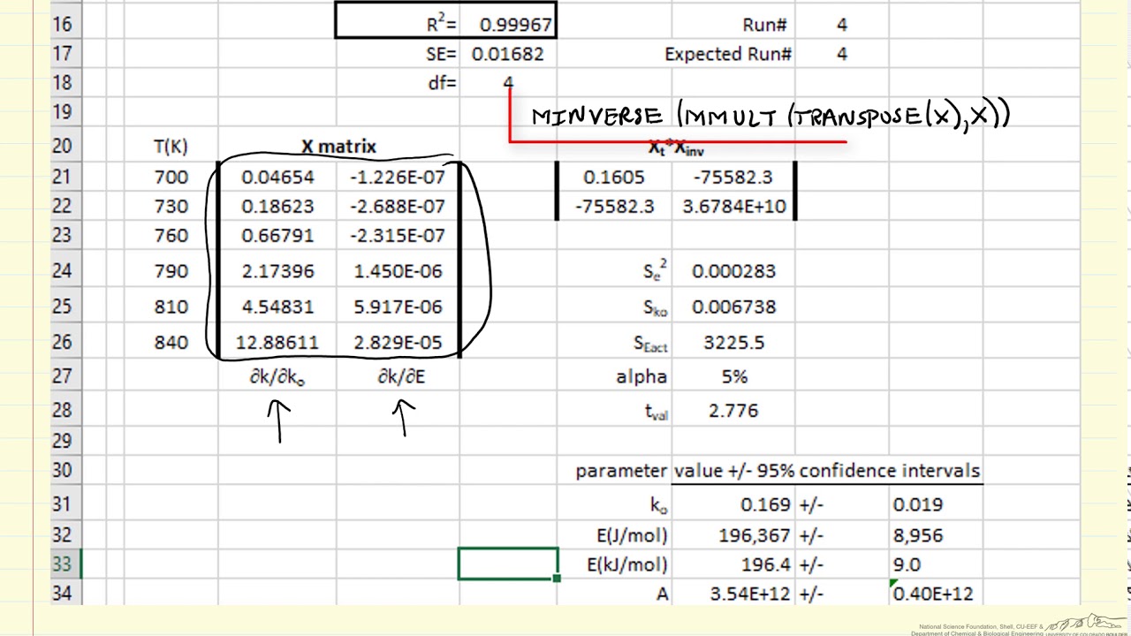
Task: Select the Expected Run# label cell
Action: tap(728, 54)
